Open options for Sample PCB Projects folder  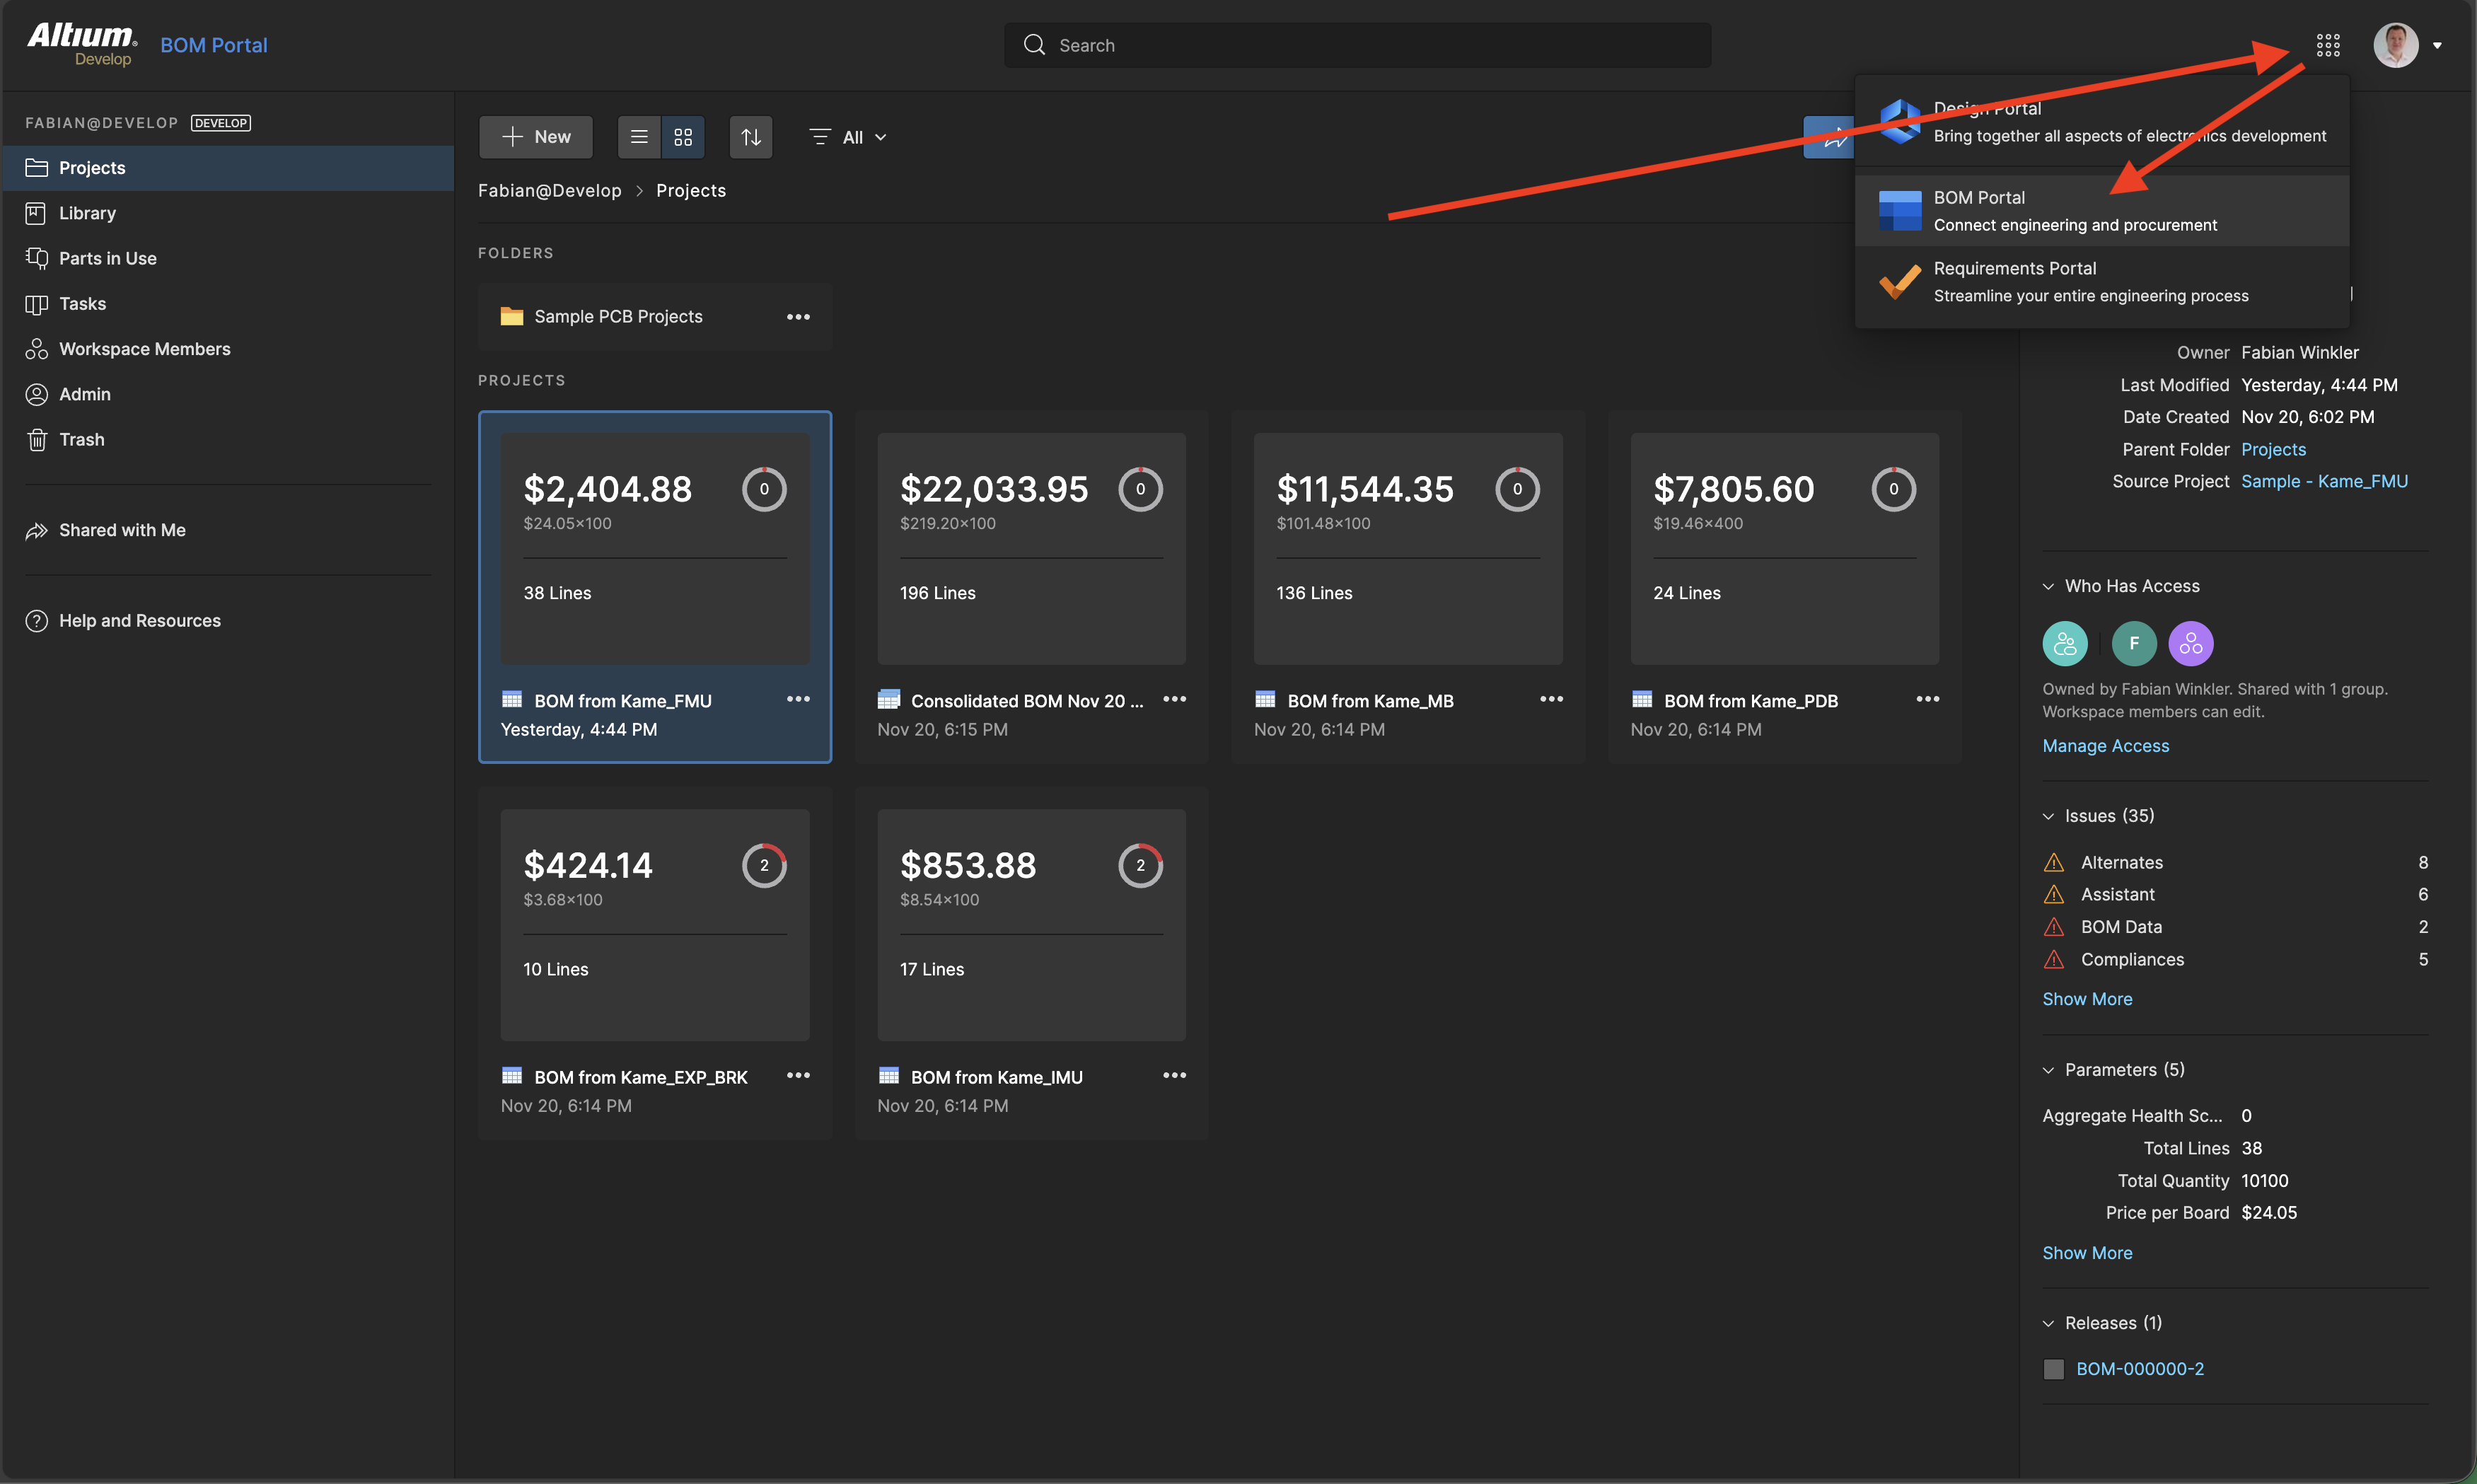797,317
